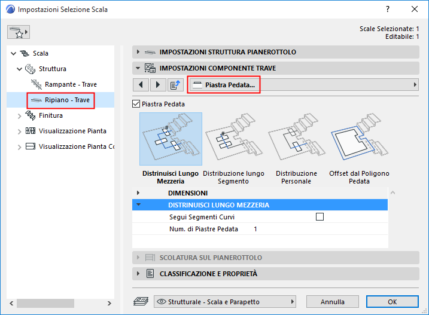Click the Finitura finish icon
This screenshot has height=315, width=429.
click(x=30, y=115)
